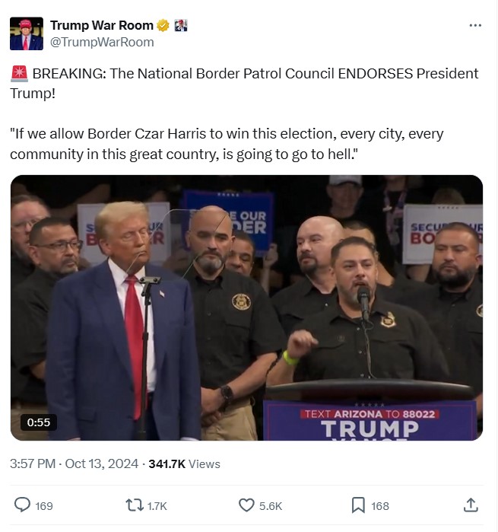Click the repost arrows icon
This screenshot has width=498, height=532.
(x=135, y=505)
